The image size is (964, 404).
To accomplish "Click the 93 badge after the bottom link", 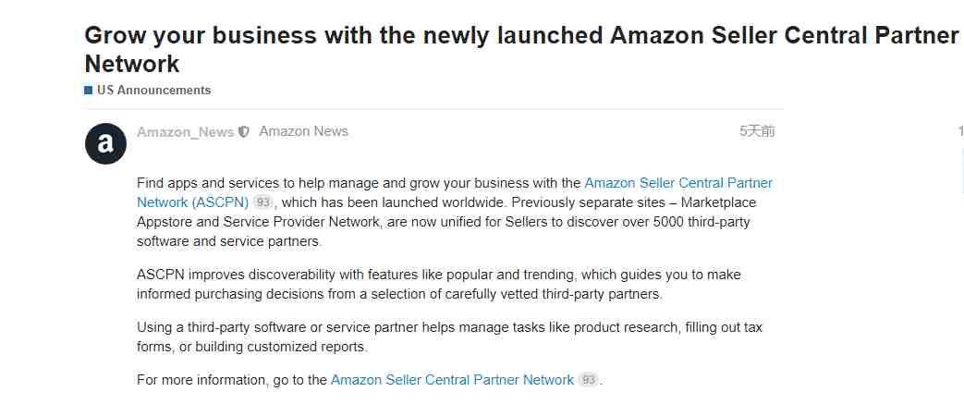I will point(589,380).
